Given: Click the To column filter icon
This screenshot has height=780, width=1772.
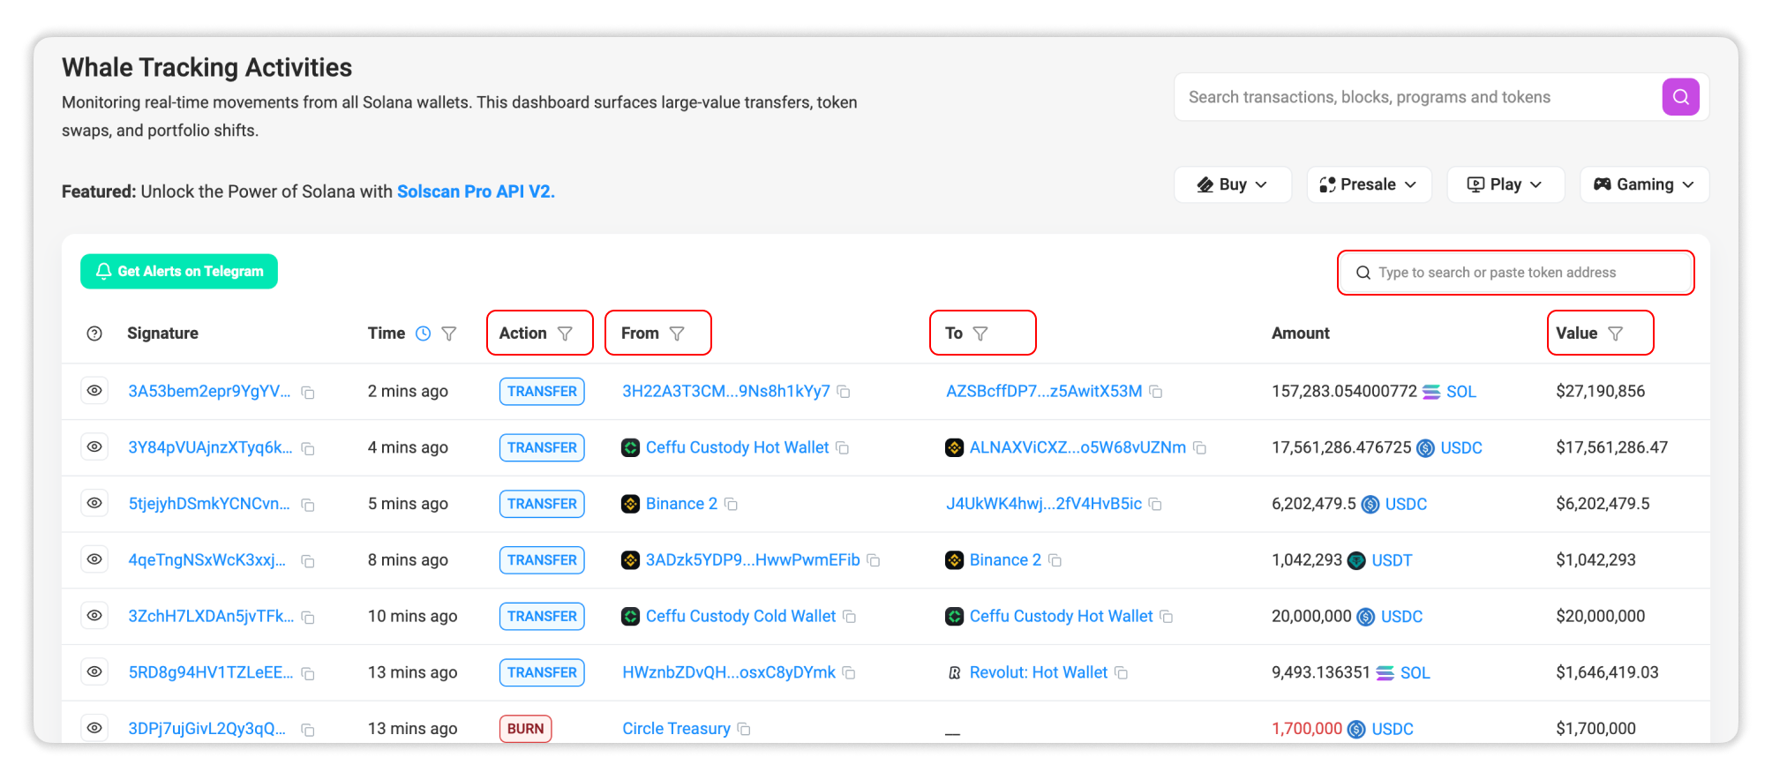Looking at the screenshot, I should pos(980,334).
